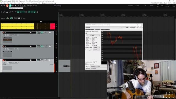Image resolution: width=176 pixels, height=99 pixels.
Task: Open the second track's FX button
Action: click(42, 46)
